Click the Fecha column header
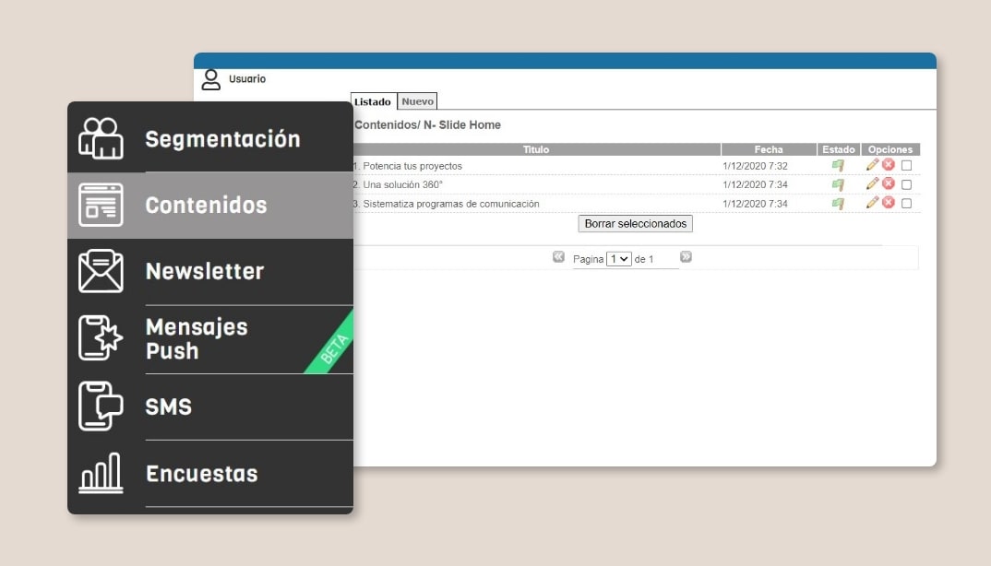Viewport: 991px width, 566px height. (x=769, y=149)
